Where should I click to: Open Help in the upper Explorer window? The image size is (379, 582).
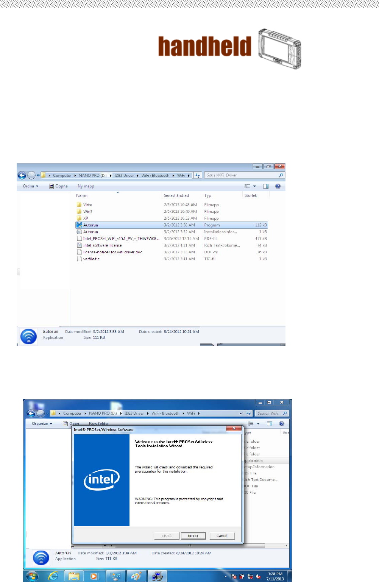tap(278, 186)
